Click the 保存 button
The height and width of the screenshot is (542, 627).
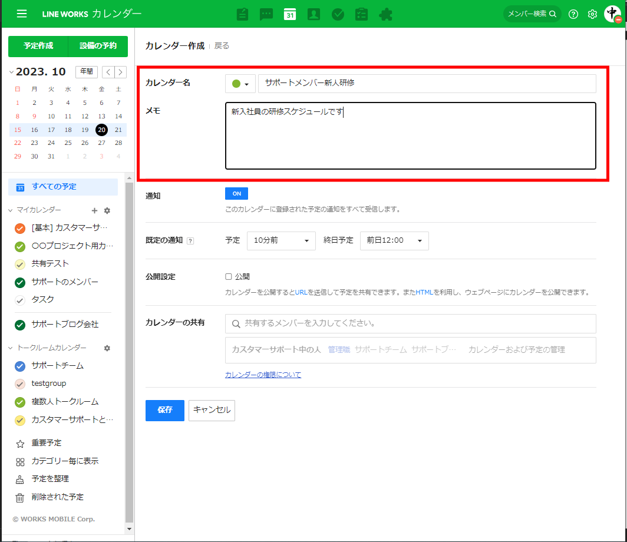164,411
